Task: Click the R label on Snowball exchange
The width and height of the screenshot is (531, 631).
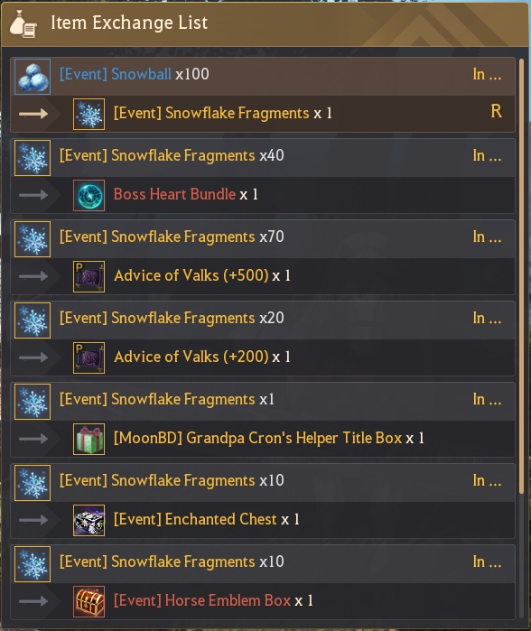Action: [496, 111]
